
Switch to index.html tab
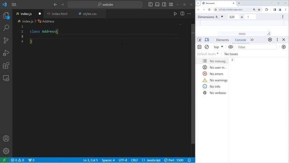pyautogui.click(x=59, y=14)
